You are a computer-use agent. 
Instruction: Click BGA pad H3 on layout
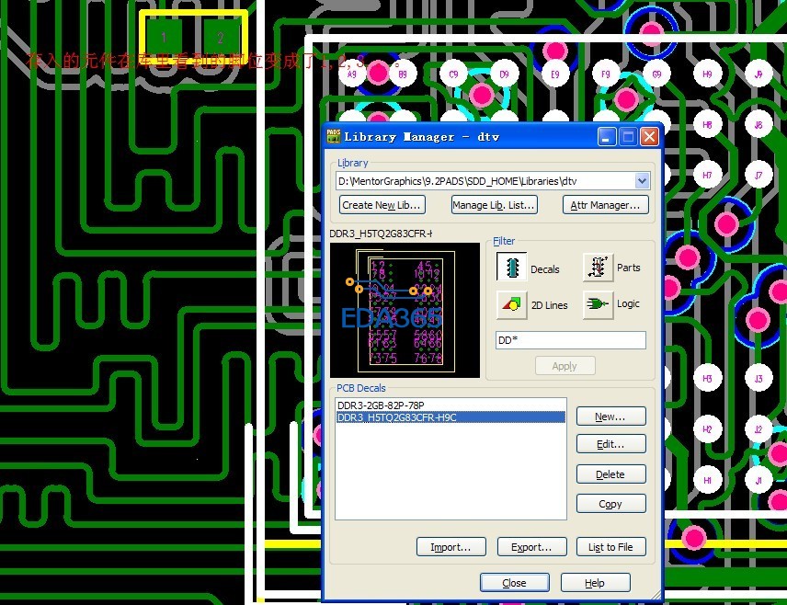[707, 379]
